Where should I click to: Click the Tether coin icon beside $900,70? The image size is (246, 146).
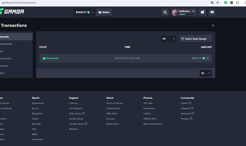click(204, 58)
